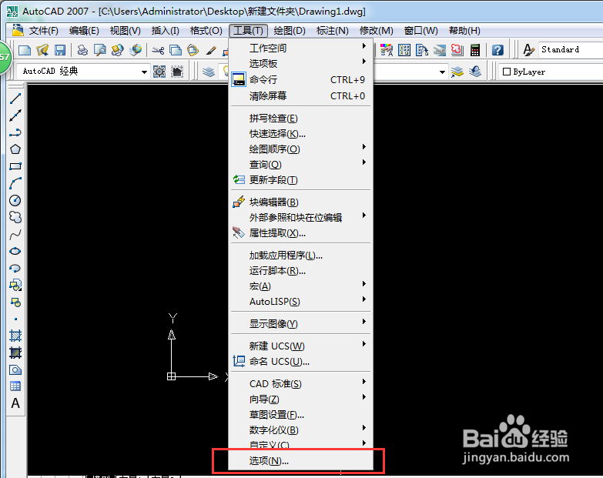Select the Polygon tool
This screenshot has width=603, height=478.
tap(15, 149)
